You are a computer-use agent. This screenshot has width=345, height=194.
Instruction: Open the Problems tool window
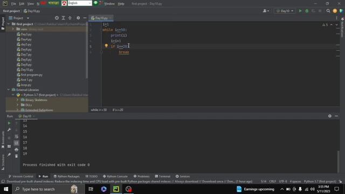[141, 176]
